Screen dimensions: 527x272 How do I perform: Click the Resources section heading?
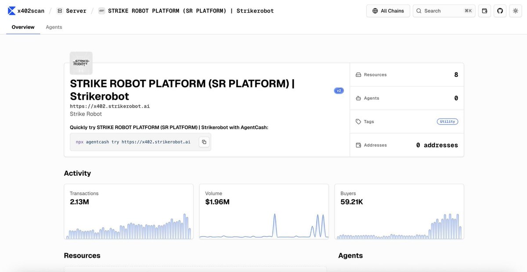82,255
